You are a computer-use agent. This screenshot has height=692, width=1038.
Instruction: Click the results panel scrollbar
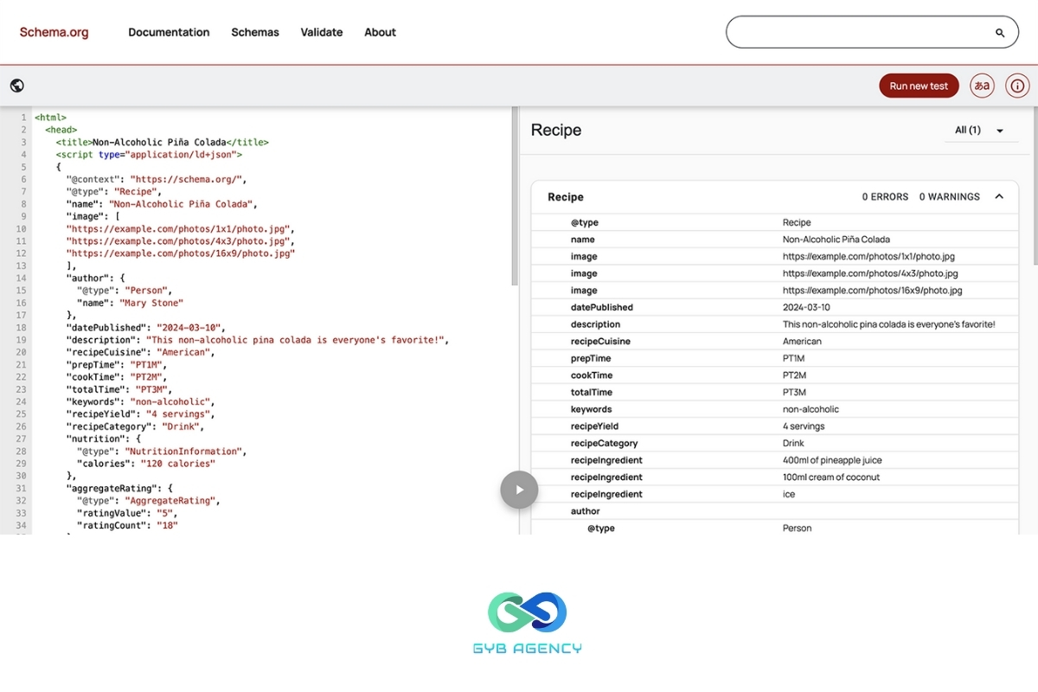[x=1035, y=186]
